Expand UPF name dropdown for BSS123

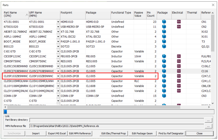coord(58,47)
